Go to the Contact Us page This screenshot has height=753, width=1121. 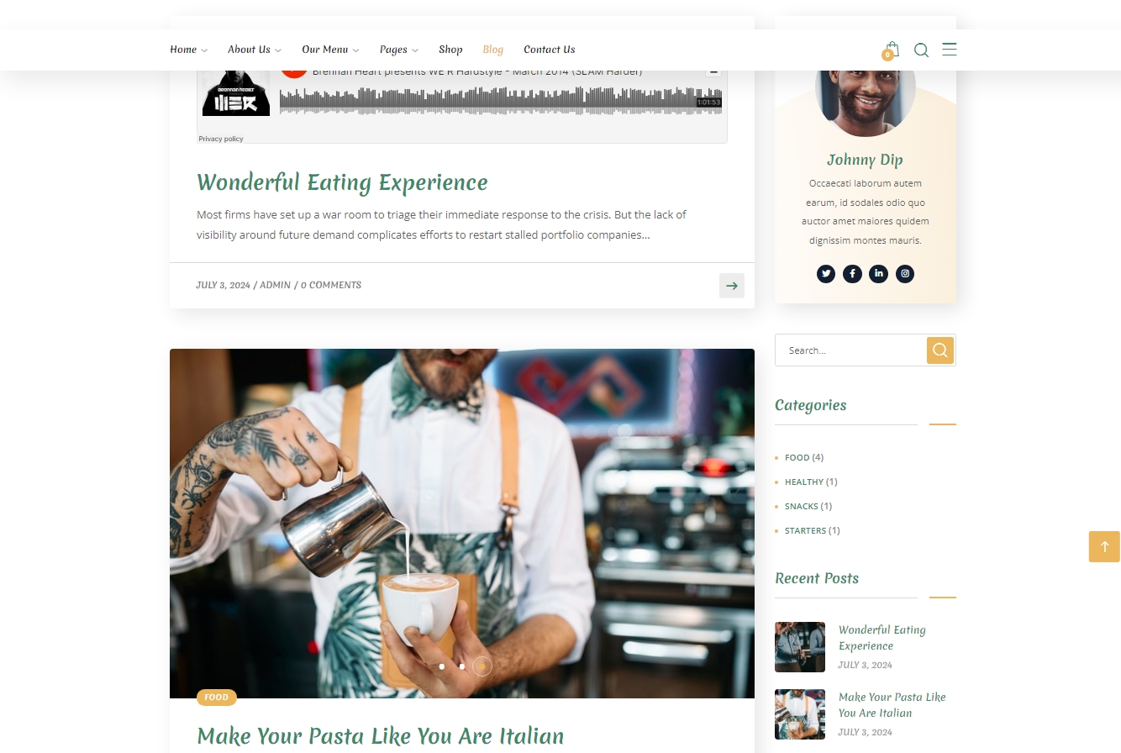[x=550, y=50]
